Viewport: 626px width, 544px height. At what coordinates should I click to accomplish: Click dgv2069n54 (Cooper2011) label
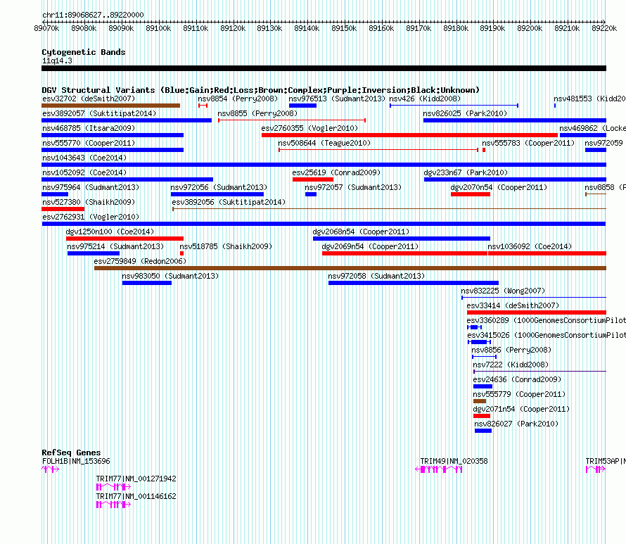[370, 246]
